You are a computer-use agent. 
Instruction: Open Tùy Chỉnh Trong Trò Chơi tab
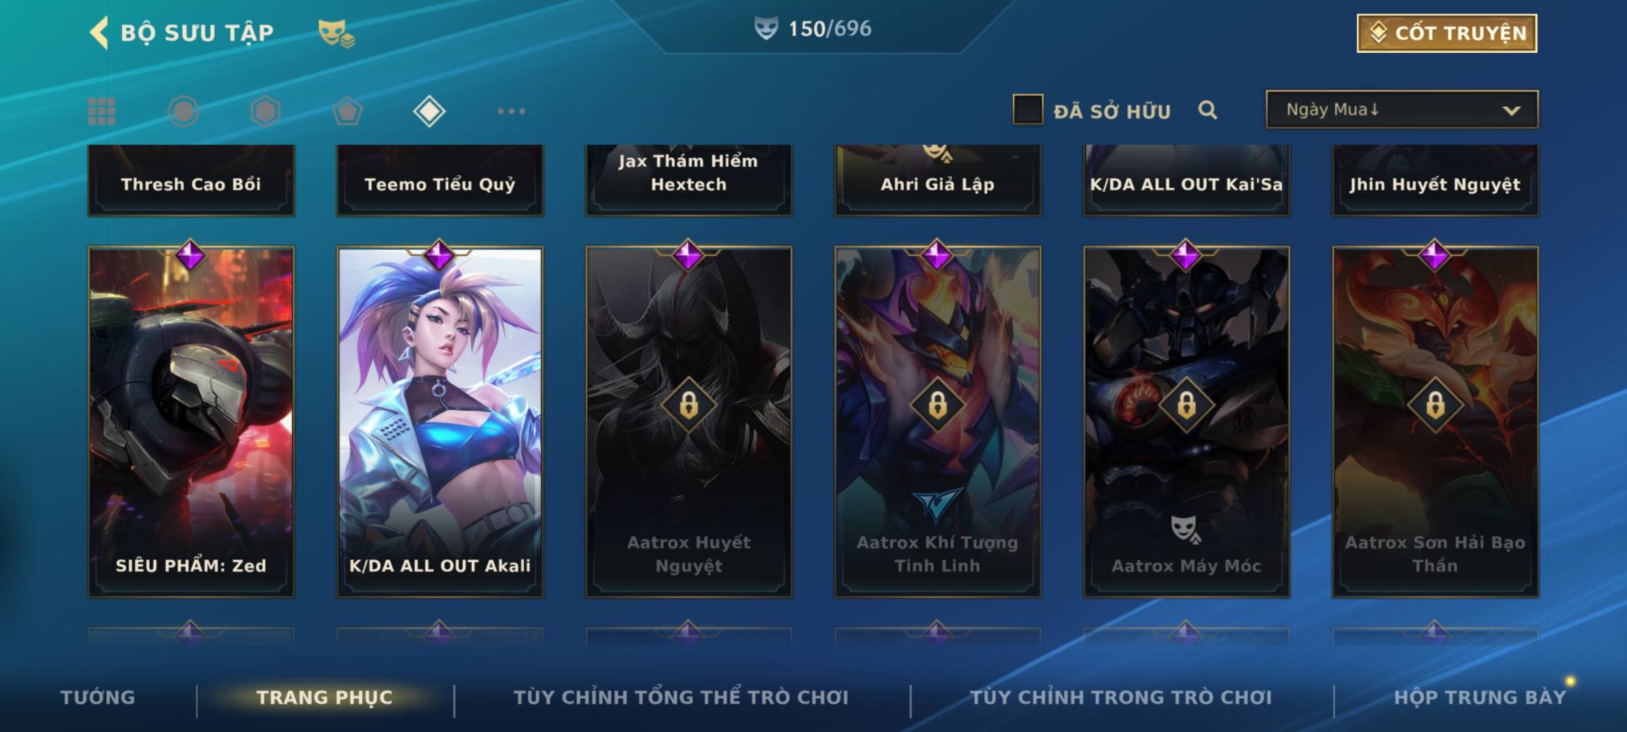coord(1121,697)
